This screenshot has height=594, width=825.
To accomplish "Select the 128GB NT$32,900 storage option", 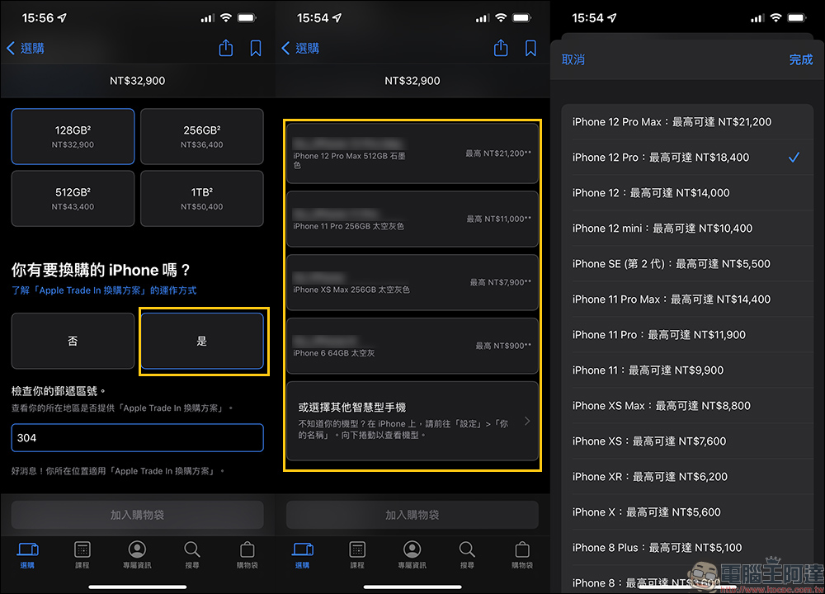I will [73, 136].
